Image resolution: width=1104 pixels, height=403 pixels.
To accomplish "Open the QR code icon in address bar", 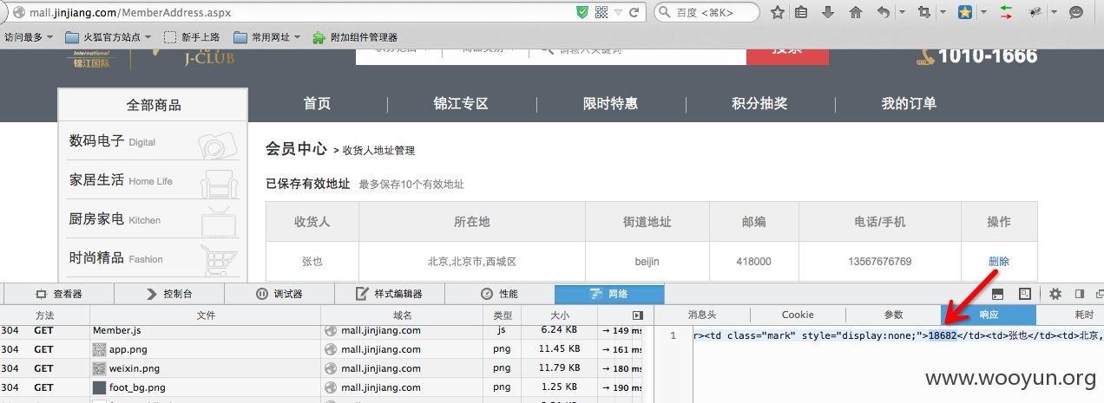I will 601,12.
